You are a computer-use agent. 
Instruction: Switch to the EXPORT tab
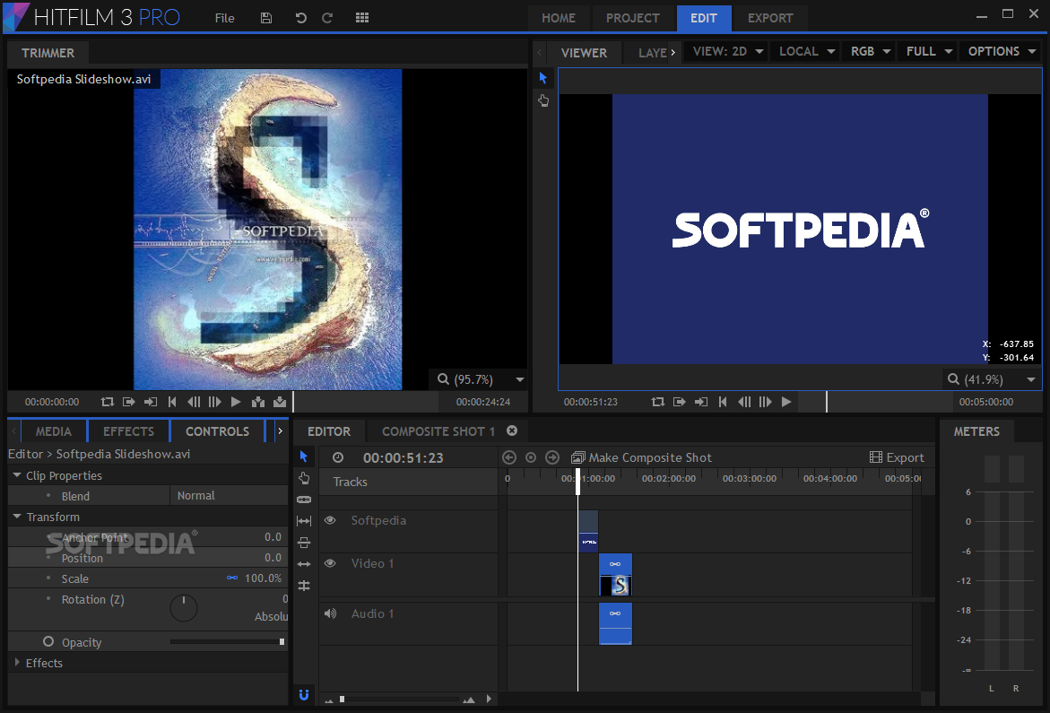(770, 18)
